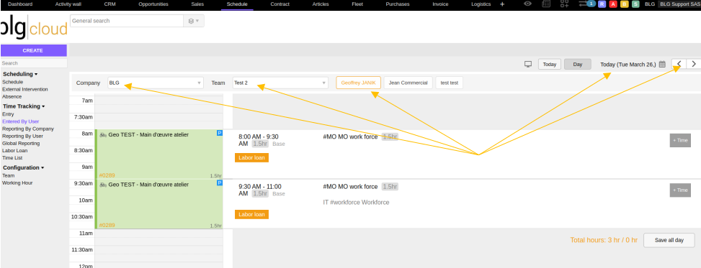Click the green S badge
Screen dimensions: 701x268
[x=635, y=4]
